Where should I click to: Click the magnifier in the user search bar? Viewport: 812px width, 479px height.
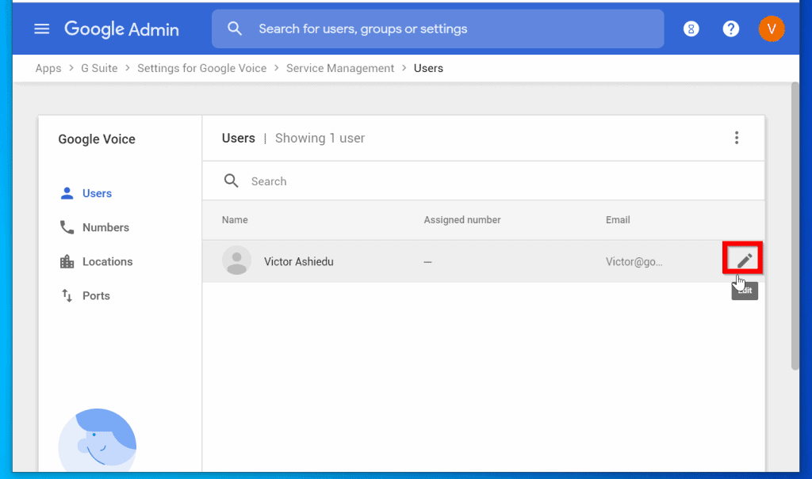[x=231, y=181]
